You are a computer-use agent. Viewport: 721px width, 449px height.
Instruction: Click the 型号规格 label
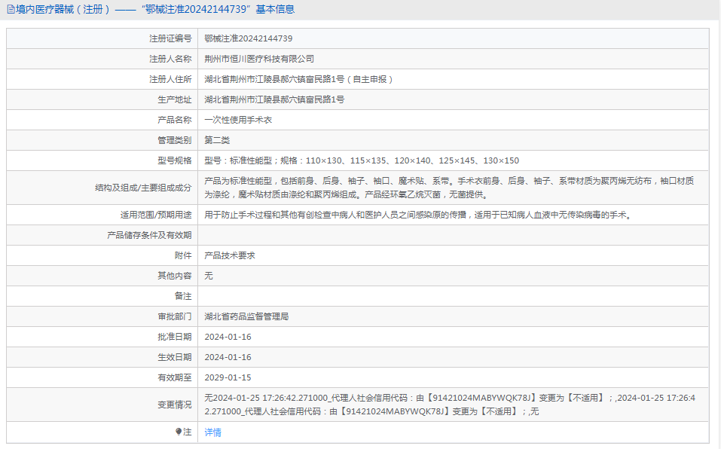coord(174,160)
